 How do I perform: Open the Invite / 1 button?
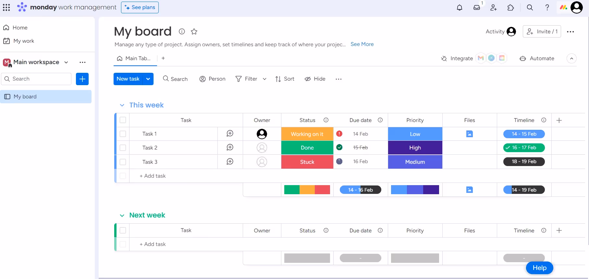[542, 31]
